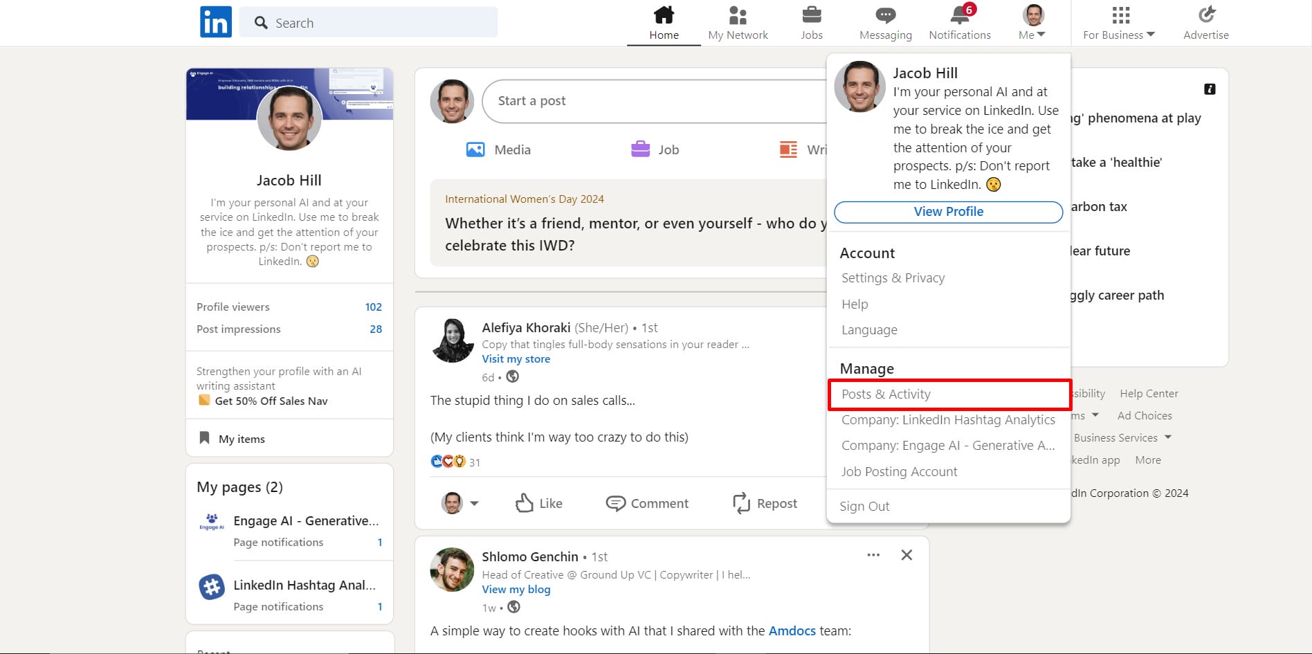Expand the Me dropdown menu

tap(1032, 35)
